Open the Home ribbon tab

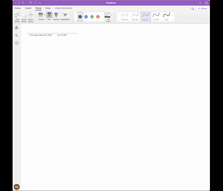click(18, 8)
